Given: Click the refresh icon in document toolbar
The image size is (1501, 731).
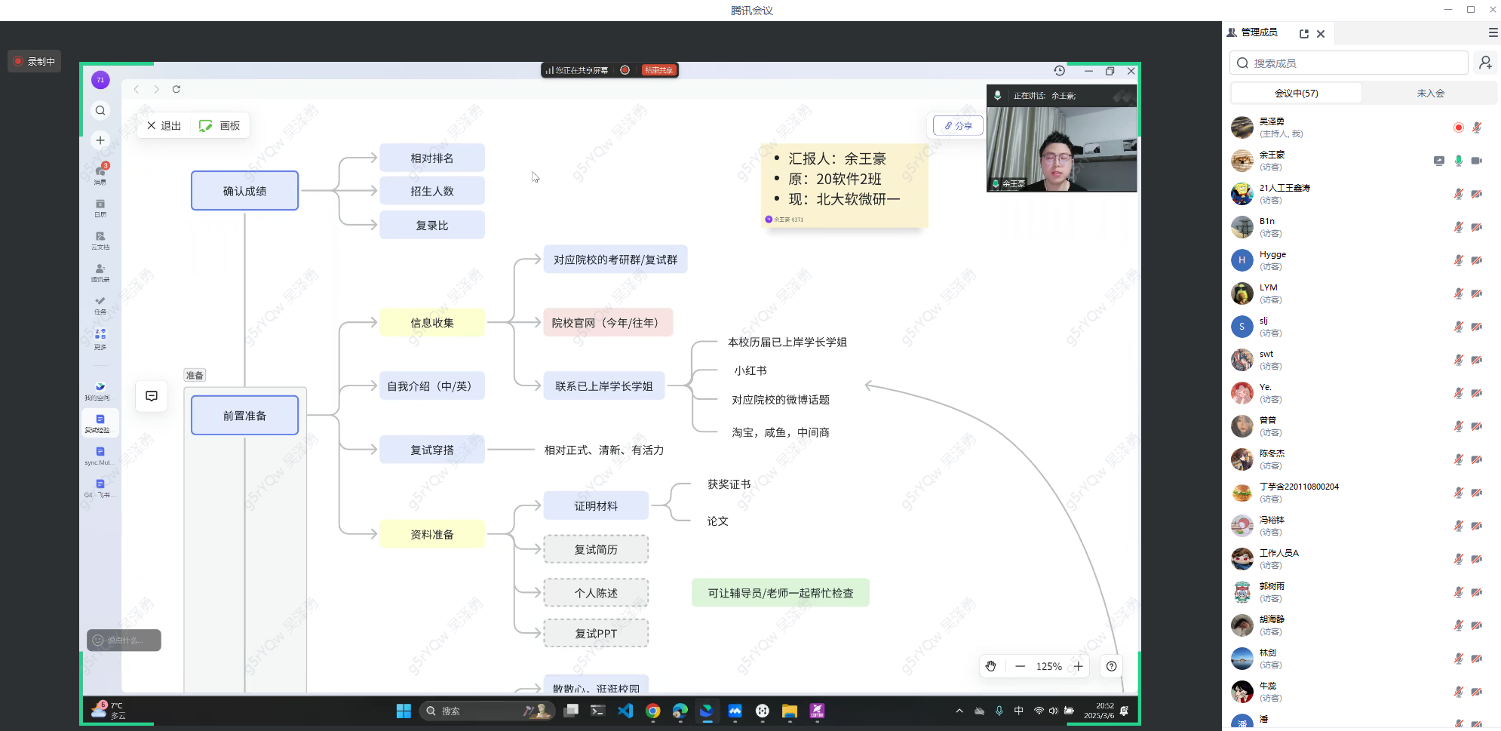Looking at the screenshot, I should click(176, 89).
